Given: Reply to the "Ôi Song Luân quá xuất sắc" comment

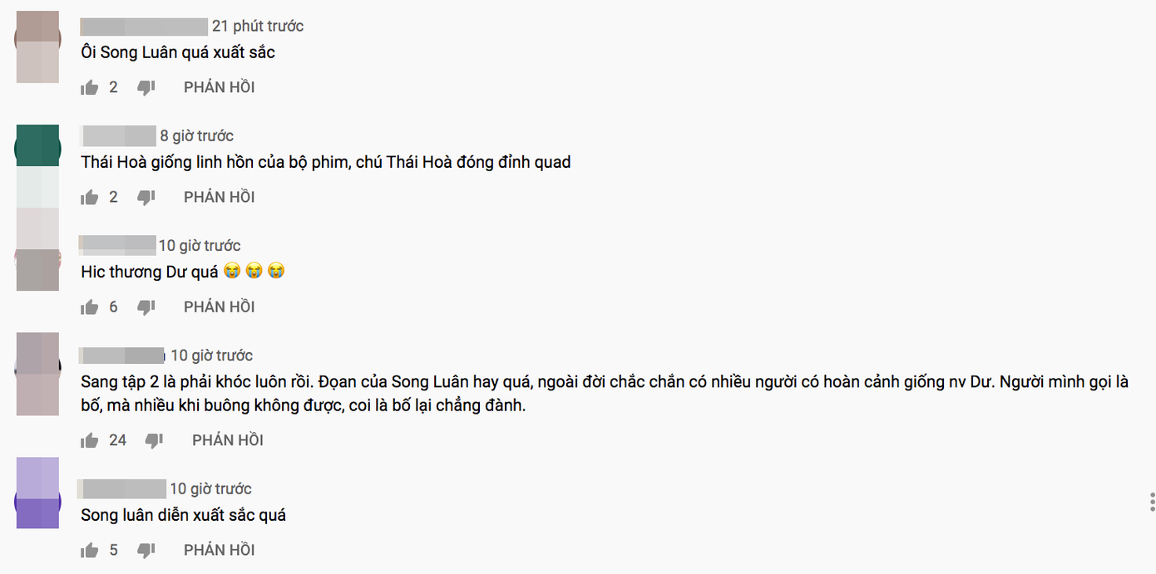Looking at the screenshot, I should click(x=219, y=87).
